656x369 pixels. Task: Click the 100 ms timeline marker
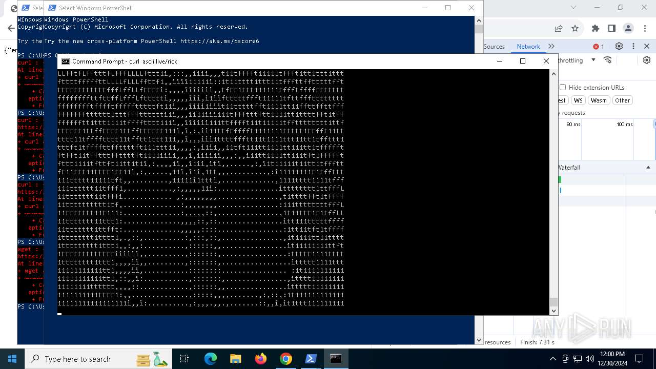[x=625, y=125]
